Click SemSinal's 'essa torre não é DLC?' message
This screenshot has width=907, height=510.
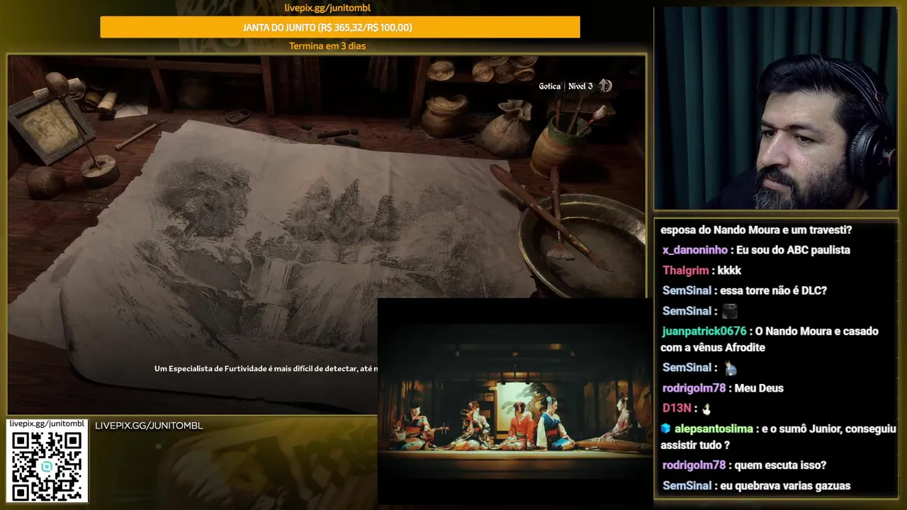(x=774, y=290)
